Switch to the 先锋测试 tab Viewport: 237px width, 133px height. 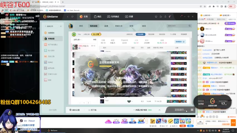113,17
